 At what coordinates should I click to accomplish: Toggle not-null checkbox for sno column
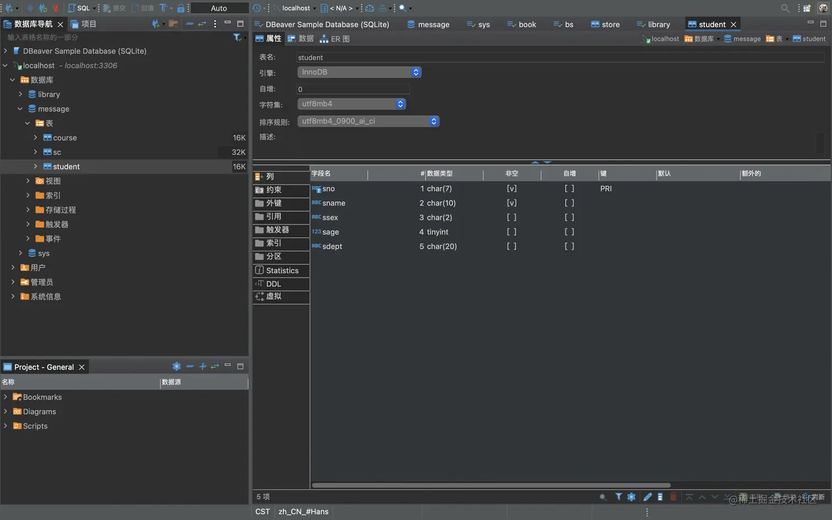(512, 189)
